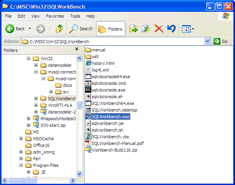Click in the Address path field
235x185 pixels.
point(113,41)
